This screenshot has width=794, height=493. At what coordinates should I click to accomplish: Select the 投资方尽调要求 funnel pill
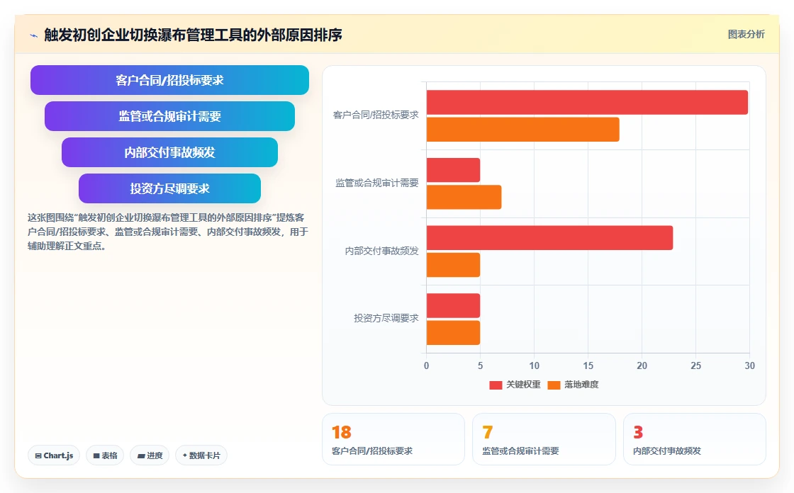coord(169,188)
